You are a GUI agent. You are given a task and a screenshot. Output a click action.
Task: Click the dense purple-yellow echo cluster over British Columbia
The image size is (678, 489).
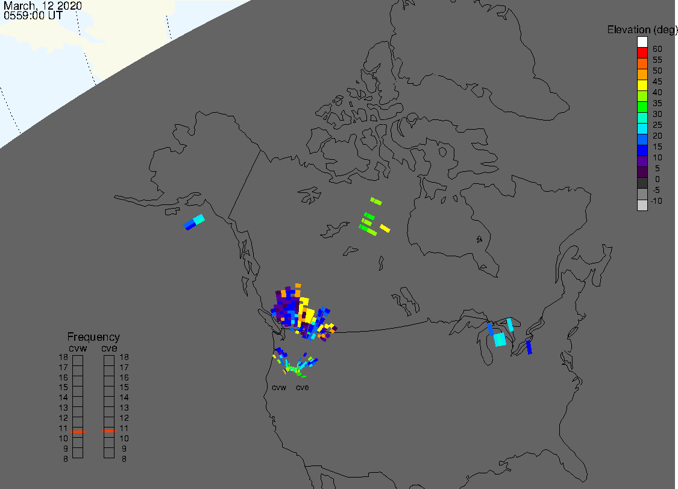(x=303, y=312)
